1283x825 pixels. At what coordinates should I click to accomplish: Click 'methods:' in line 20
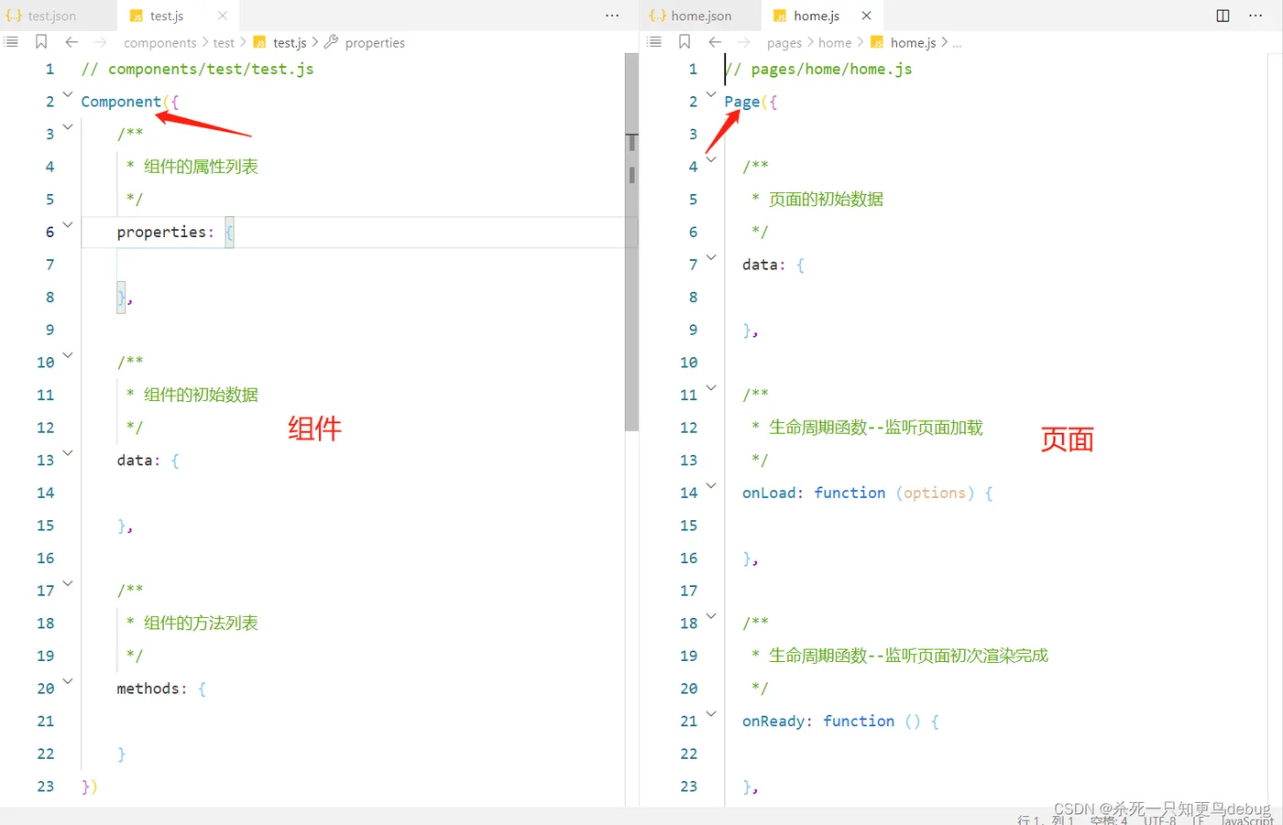pyautogui.click(x=151, y=689)
